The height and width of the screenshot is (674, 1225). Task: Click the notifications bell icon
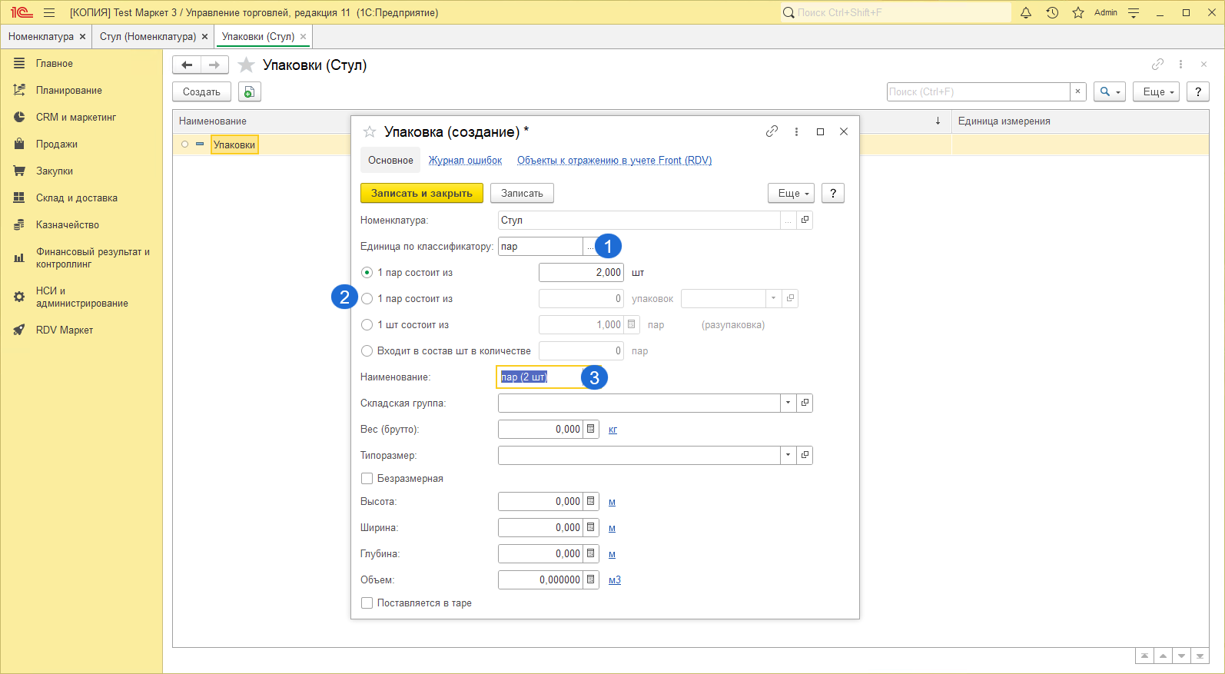1025,12
